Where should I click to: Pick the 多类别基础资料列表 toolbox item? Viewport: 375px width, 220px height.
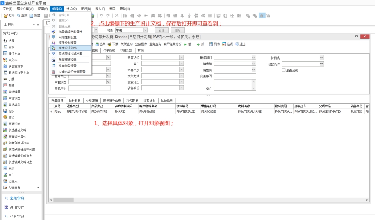pos(19,150)
